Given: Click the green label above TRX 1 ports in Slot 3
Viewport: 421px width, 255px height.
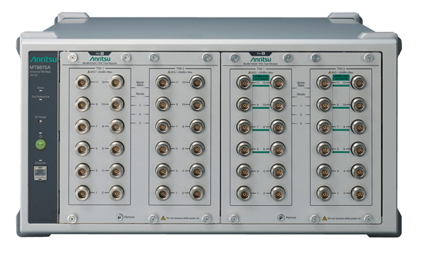Looking at the screenshot, I should point(261,77).
